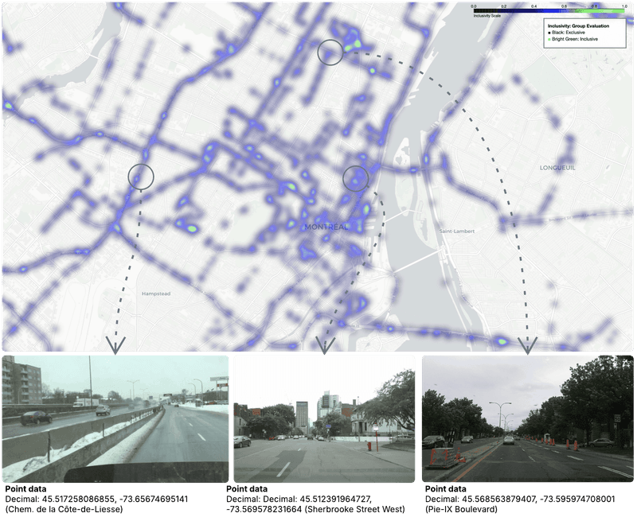This screenshot has height=517, width=637.
Task: Click the Chem. de la Côte-de-Liesse caption
Action: pos(64,508)
